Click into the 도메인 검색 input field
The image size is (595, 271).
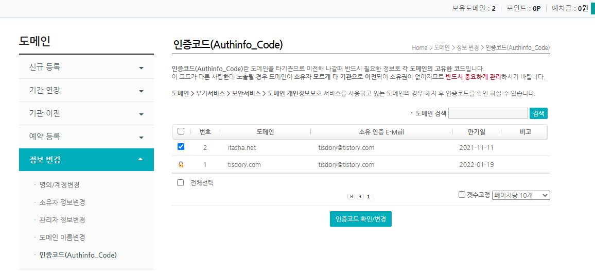pyautogui.click(x=488, y=113)
